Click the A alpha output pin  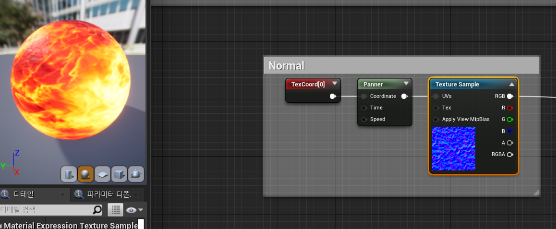[x=510, y=143]
